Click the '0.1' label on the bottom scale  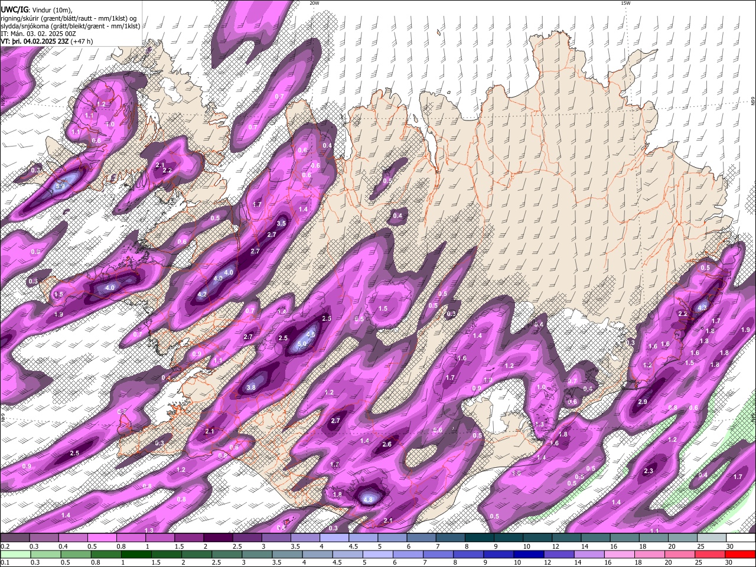5,562
